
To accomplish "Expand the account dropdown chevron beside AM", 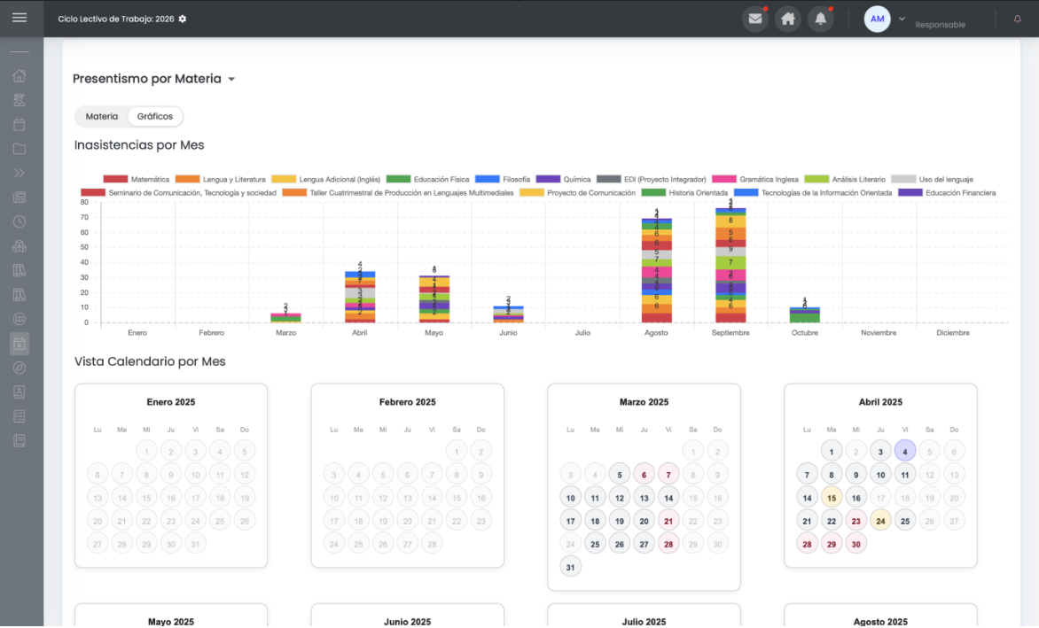I will (x=902, y=19).
